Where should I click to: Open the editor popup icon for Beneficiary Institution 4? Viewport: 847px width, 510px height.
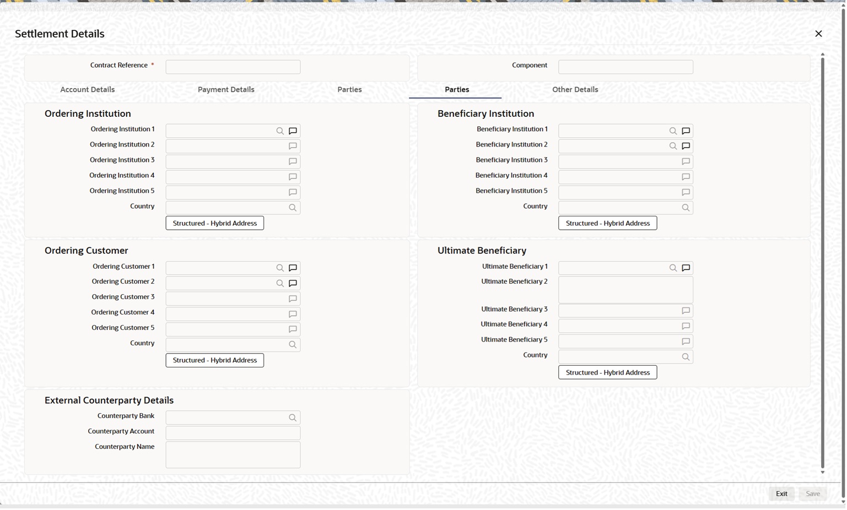pos(686,177)
